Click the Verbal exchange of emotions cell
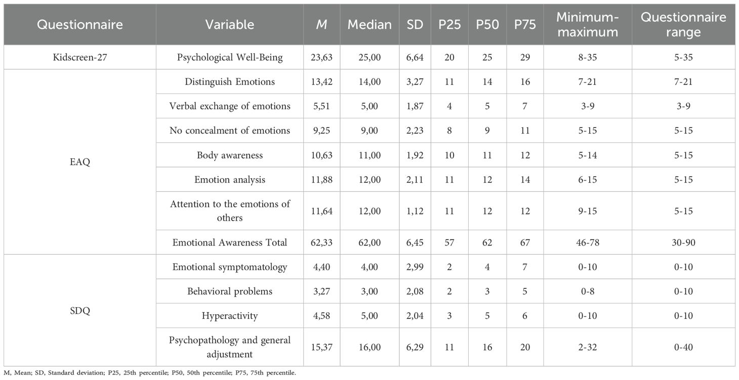 click(x=230, y=106)
